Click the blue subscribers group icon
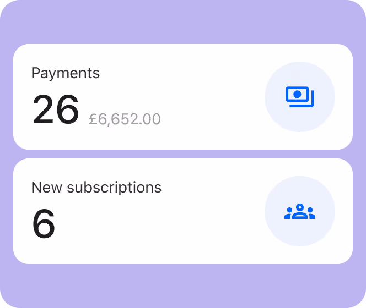The image size is (366, 308). tap(300, 211)
